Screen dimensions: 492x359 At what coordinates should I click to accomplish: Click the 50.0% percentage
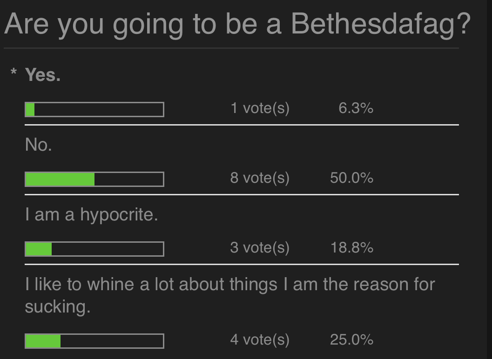click(351, 178)
